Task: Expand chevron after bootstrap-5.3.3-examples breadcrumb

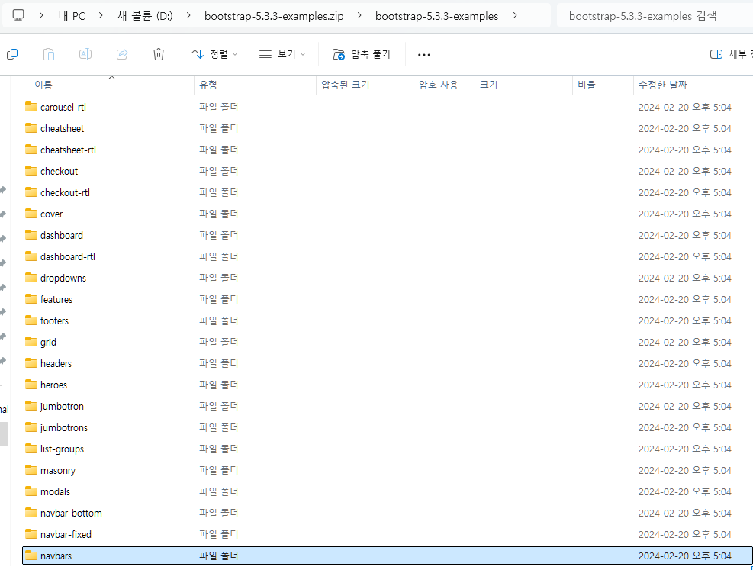Action: point(515,15)
